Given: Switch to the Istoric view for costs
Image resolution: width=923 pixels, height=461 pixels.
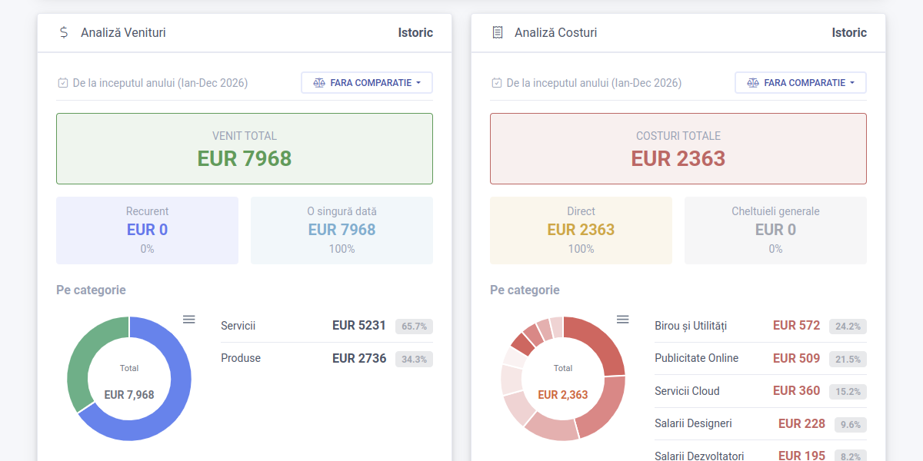Looking at the screenshot, I should (x=849, y=32).
